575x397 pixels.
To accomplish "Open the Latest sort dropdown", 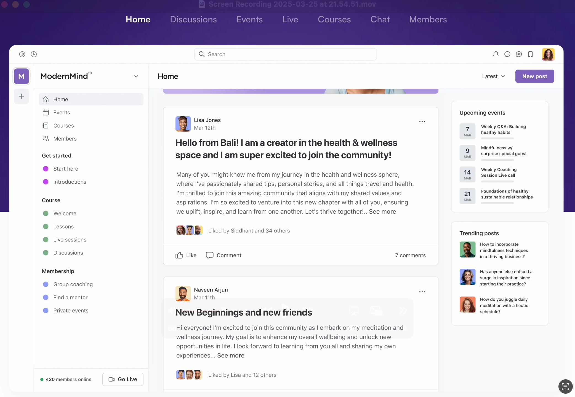I will [493, 76].
